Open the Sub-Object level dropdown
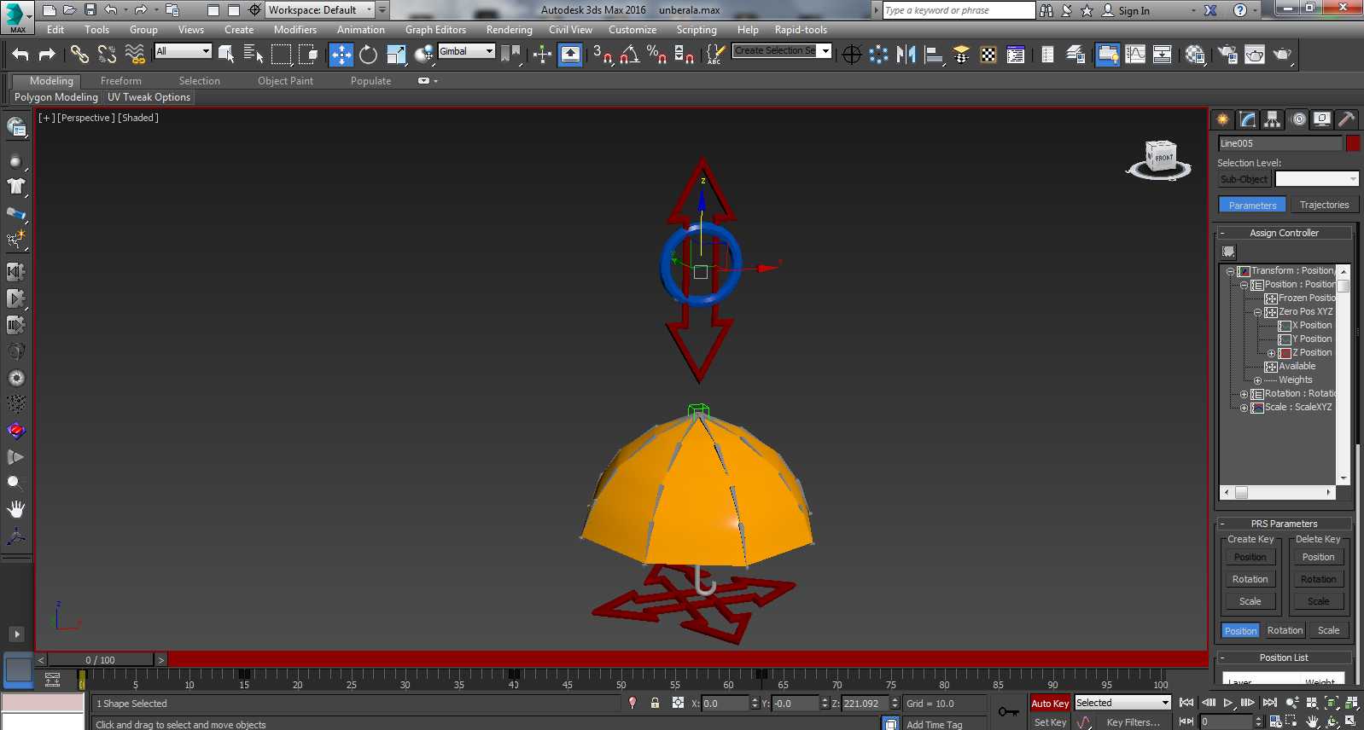The image size is (1364, 730). [1316, 179]
